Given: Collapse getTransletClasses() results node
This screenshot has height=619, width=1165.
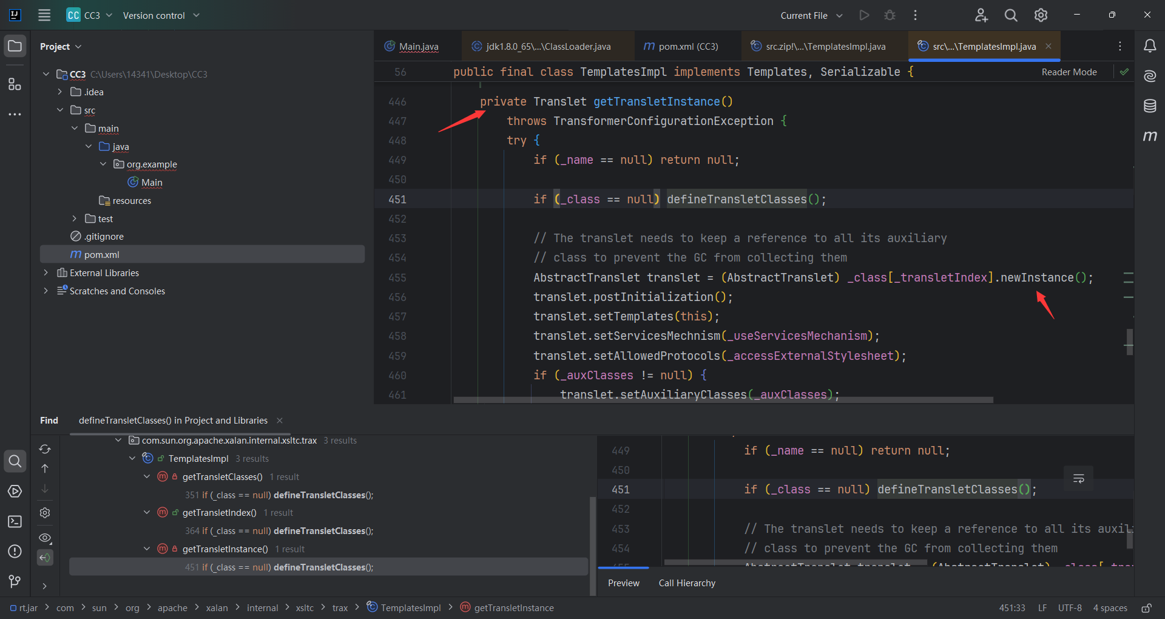Looking at the screenshot, I should pyautogui.click(x=147, y=476).
